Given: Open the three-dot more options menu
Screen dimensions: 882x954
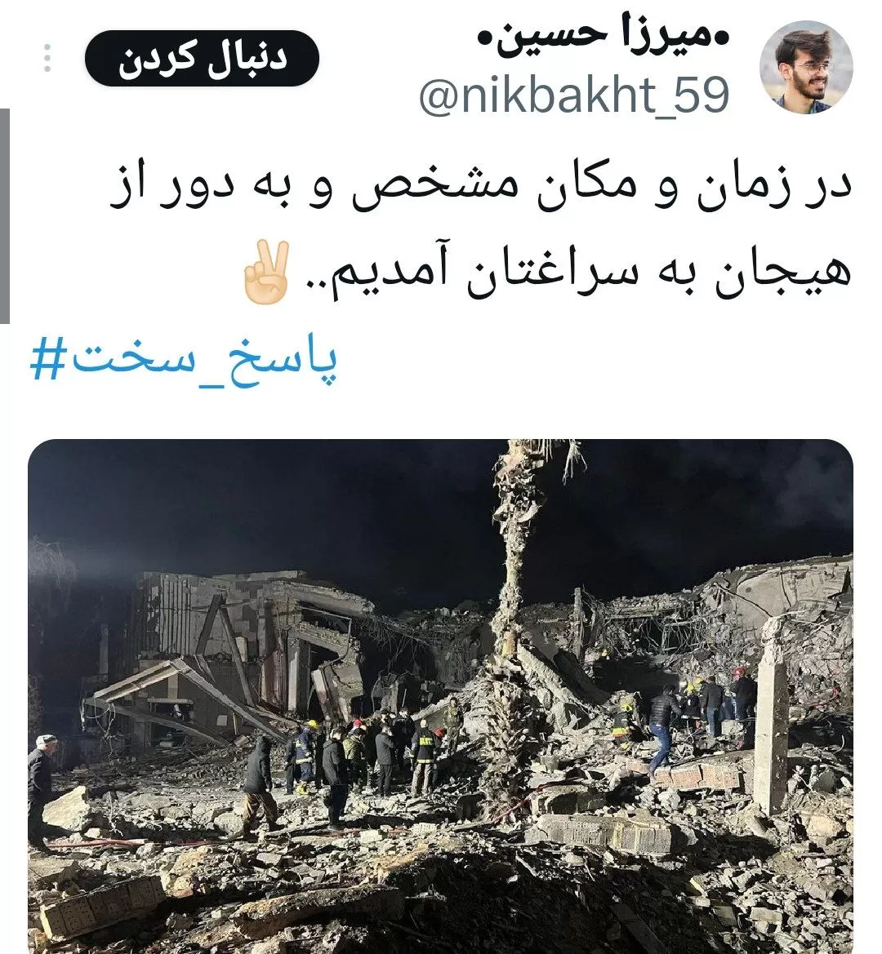Looking at the screenshot, I should [x=47, y=59].
